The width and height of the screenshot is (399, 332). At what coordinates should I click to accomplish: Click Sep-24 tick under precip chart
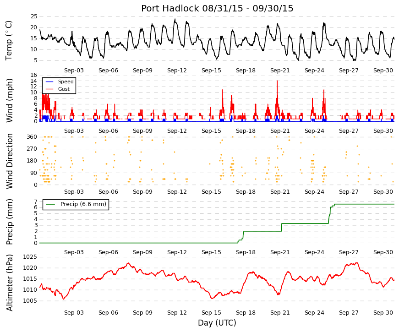314,252
